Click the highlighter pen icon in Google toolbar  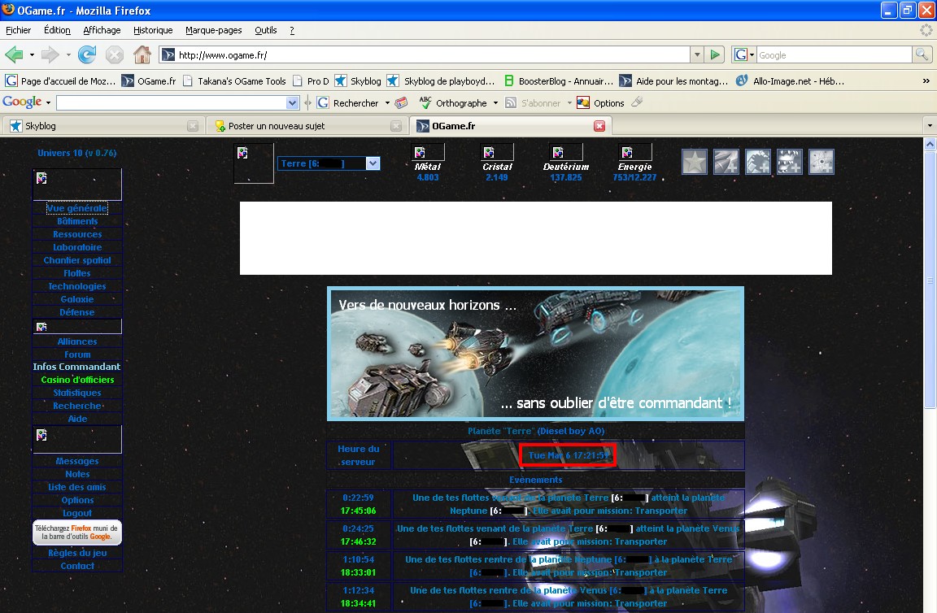click(x=637, y=102)
